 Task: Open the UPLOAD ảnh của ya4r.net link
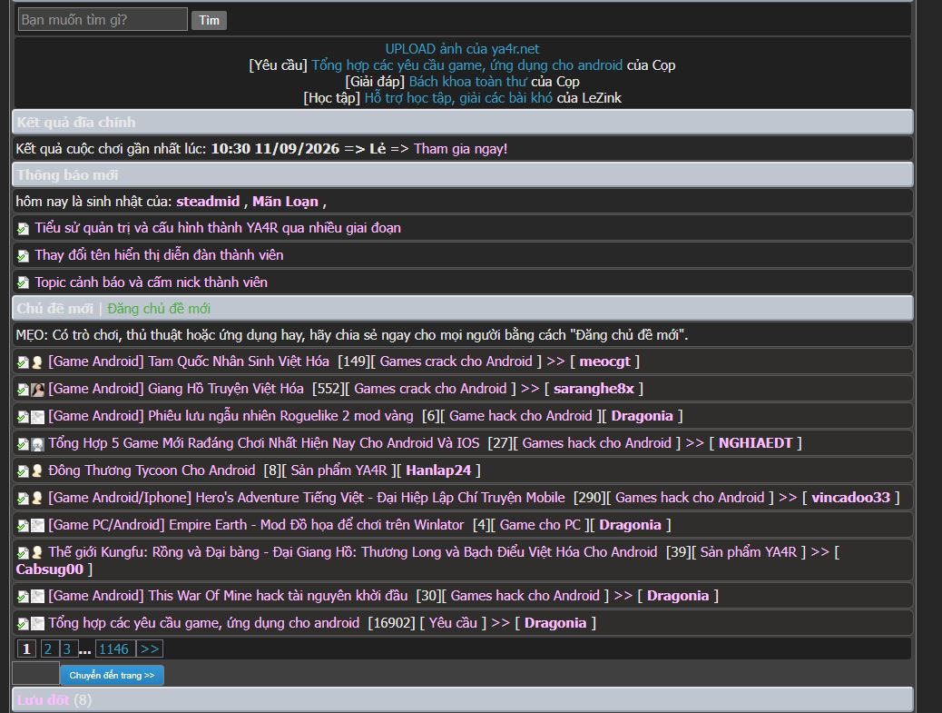(x=462, y=49)
